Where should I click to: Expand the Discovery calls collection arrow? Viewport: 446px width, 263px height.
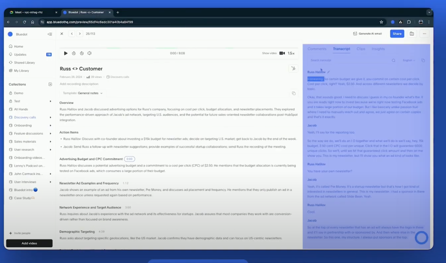(50, 117)
